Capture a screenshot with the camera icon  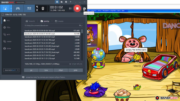pyautogui.click(x=84, y=9)
